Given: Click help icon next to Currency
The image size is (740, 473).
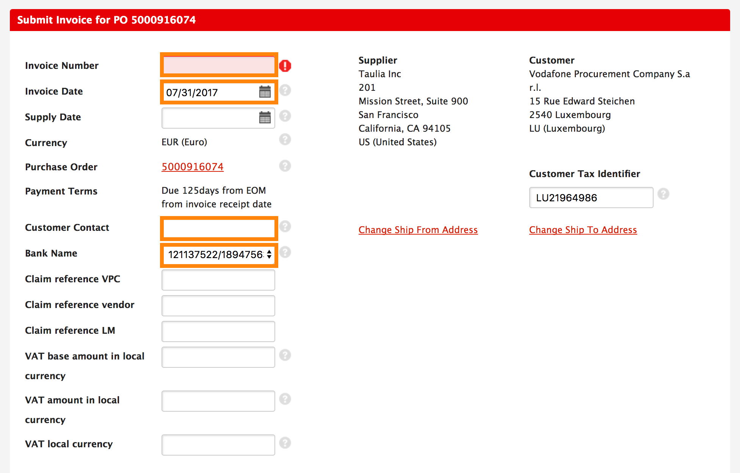Looking at the screenshot, I should 285,140.
